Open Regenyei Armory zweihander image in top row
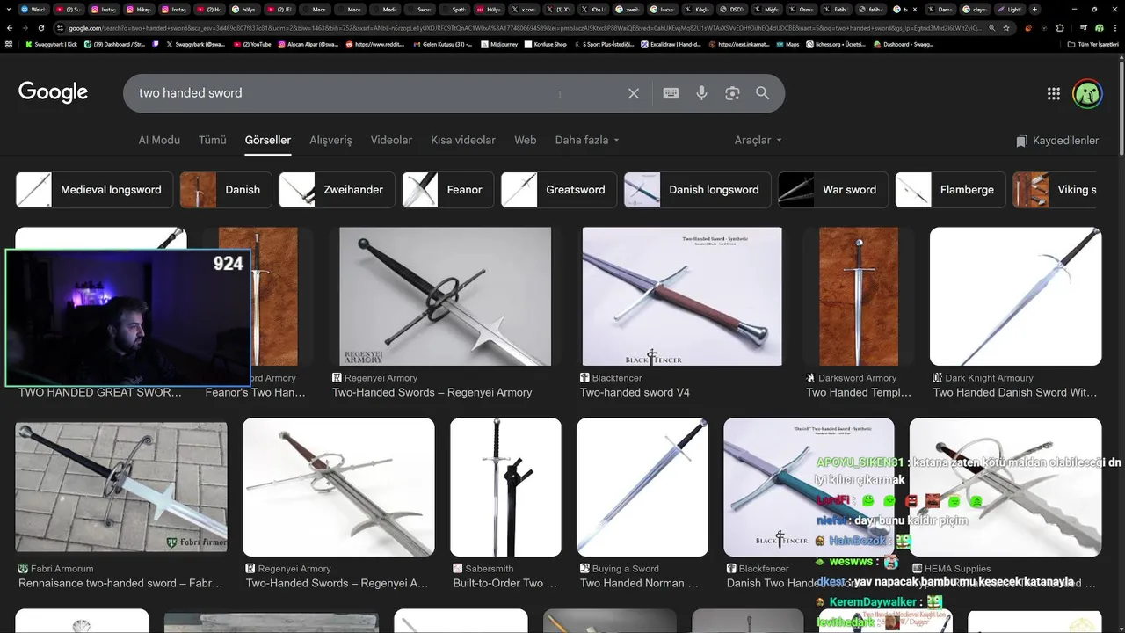 click(x=446, y=296)
